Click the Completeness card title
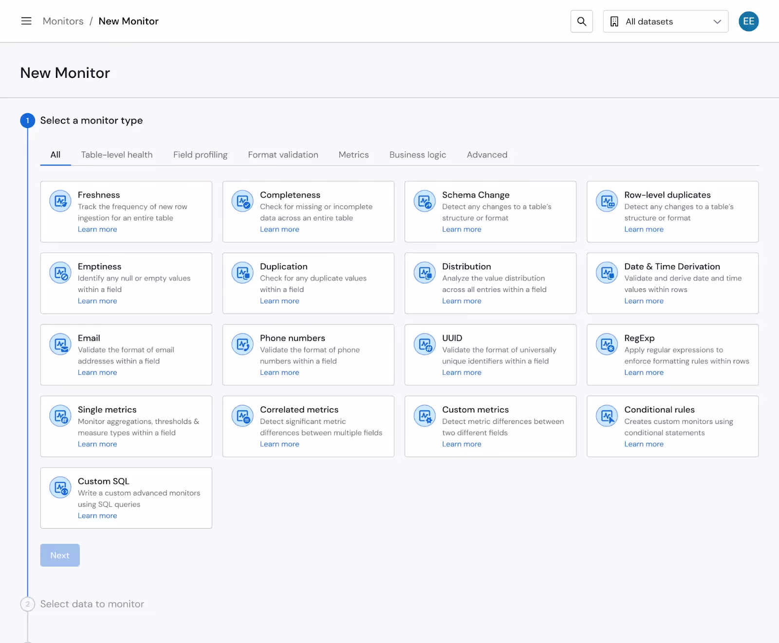779x643 pixels. click(290, 195)
